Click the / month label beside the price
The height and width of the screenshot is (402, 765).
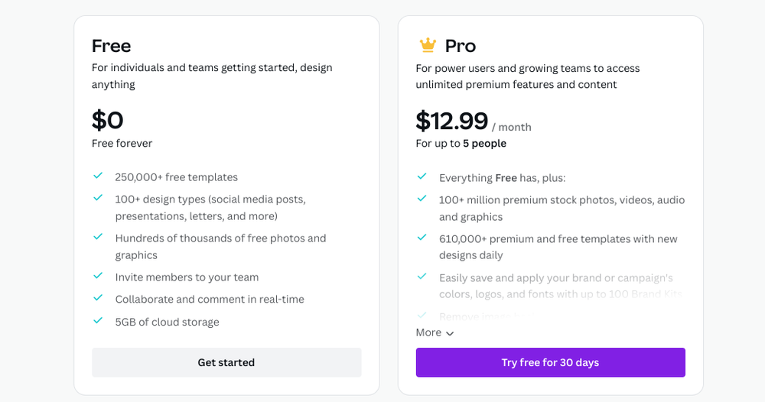coord(512,128)
